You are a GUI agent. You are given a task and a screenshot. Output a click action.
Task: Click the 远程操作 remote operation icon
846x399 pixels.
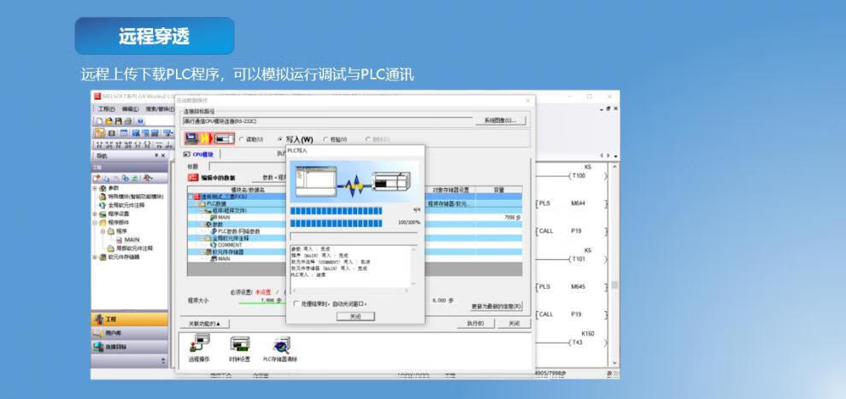pos(200,344)
